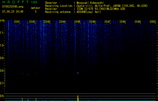
Task: Click the Receiver value ICOM IC-575
Action: click(85, 9)
